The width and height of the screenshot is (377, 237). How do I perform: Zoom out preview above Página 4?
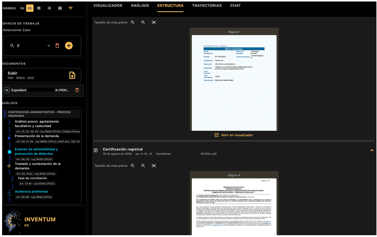point(133,166)
